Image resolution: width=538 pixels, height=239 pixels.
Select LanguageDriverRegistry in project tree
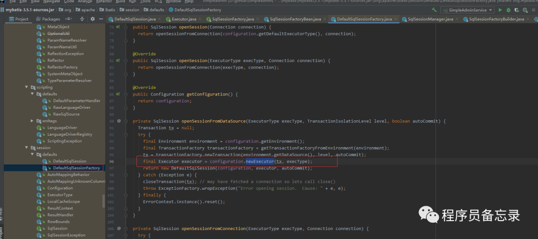pos(70,135)
